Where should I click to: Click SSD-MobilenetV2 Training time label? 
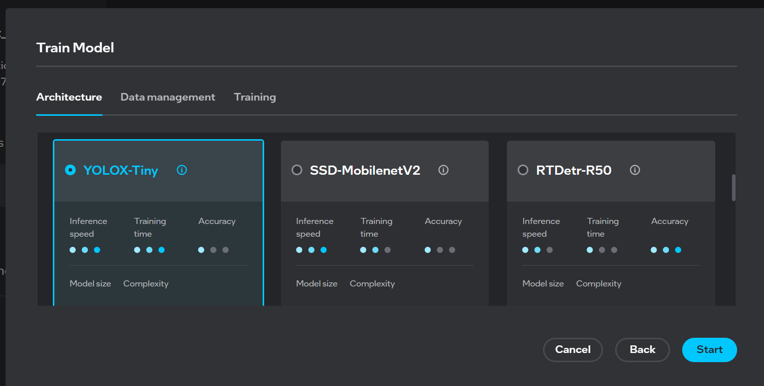(376, 228)
